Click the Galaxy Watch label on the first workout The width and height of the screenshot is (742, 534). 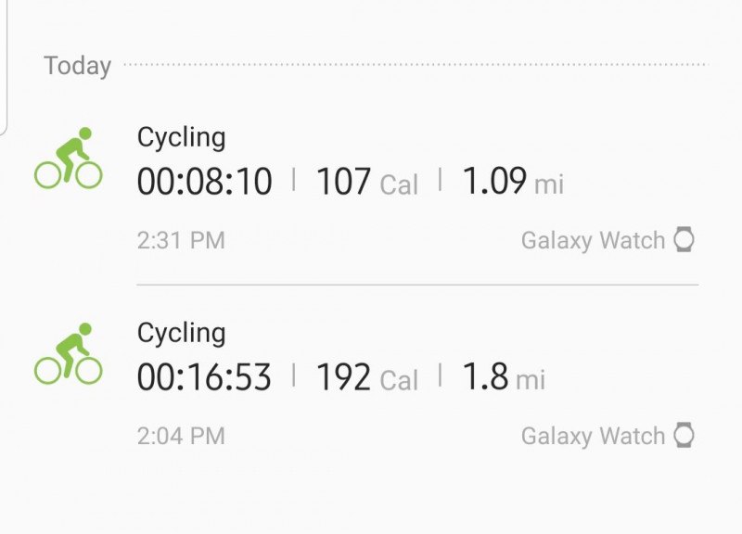coord(593,241)
